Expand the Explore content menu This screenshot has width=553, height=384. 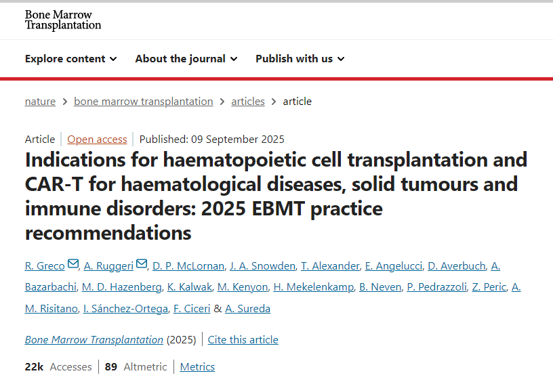tap(71, 59)
